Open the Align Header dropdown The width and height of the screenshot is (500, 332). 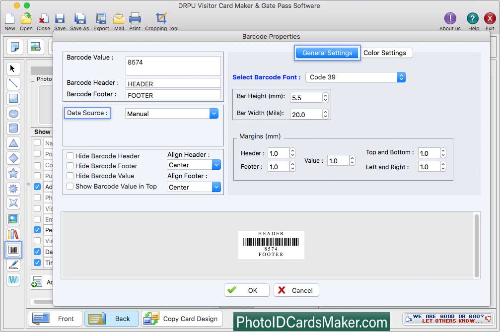[x=194, y=165]
